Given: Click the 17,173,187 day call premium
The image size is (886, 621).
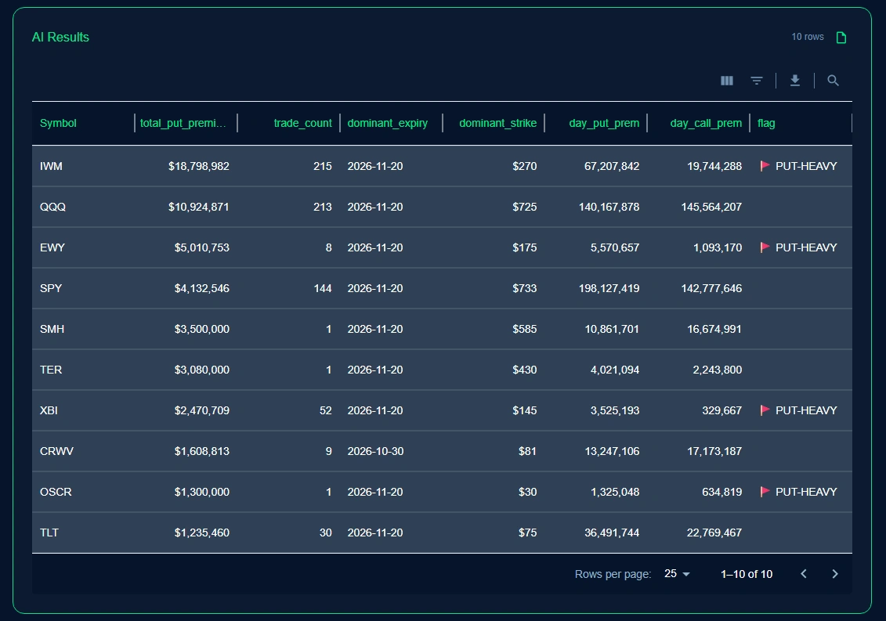Looking at the screenshot, I should point(714,451).
